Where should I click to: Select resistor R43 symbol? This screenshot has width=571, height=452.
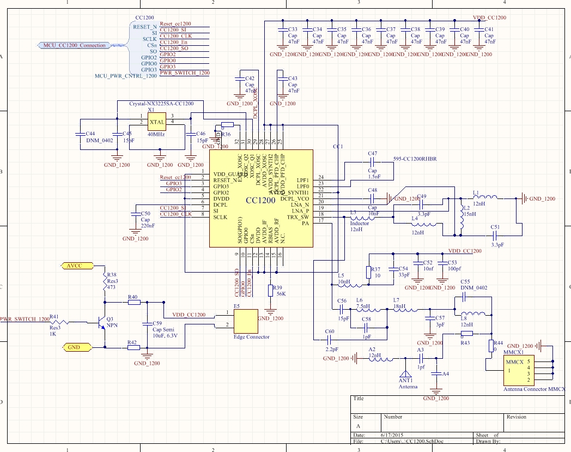(467, 333)
